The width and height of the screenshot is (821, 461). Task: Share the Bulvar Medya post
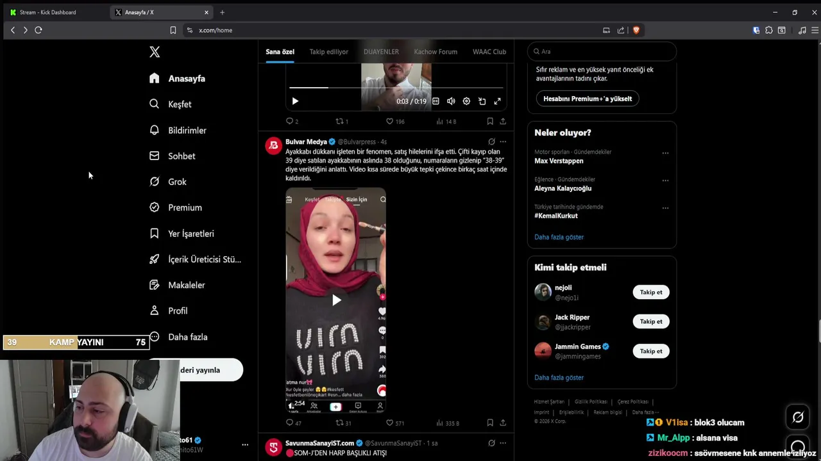click(x=503, y=423)
